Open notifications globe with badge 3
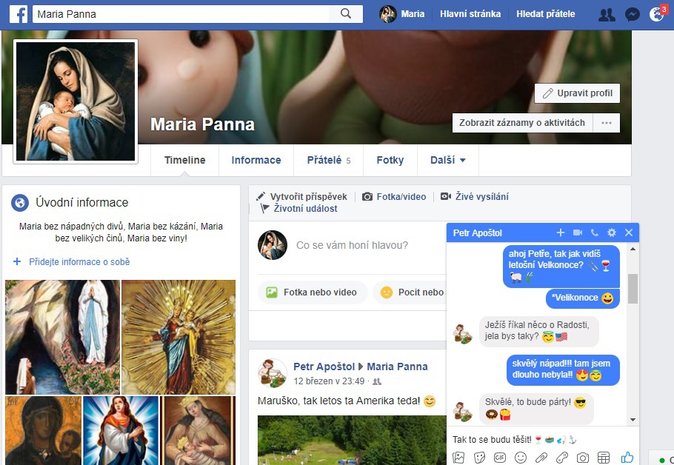This screenshot has width=674, height=465. 657,14
